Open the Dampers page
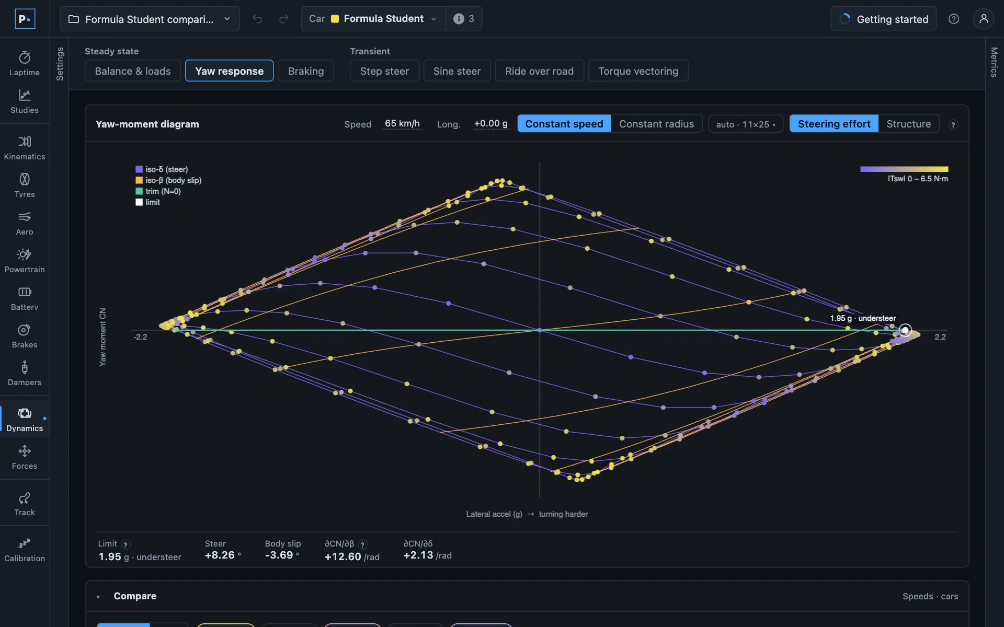This screenshot has height=627, width=1004. 25,374
